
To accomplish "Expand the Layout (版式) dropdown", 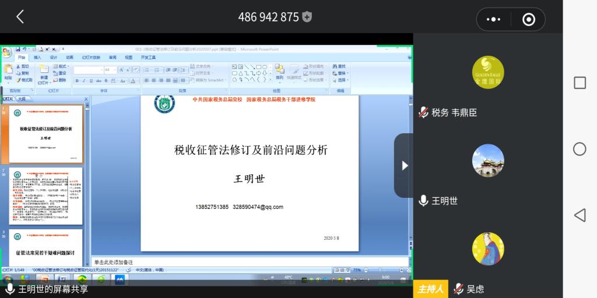I will click(x=61, y=66).
